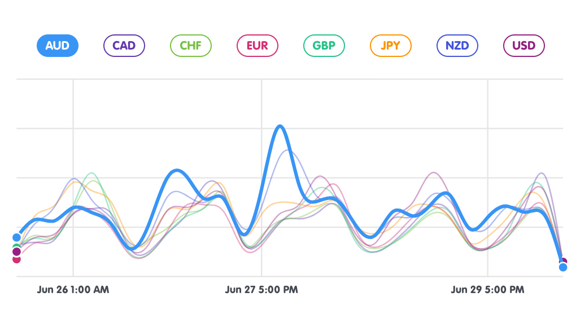576x310 pixels.
Task: Enable the CAD currency line
Action: [x=124, y=46]
